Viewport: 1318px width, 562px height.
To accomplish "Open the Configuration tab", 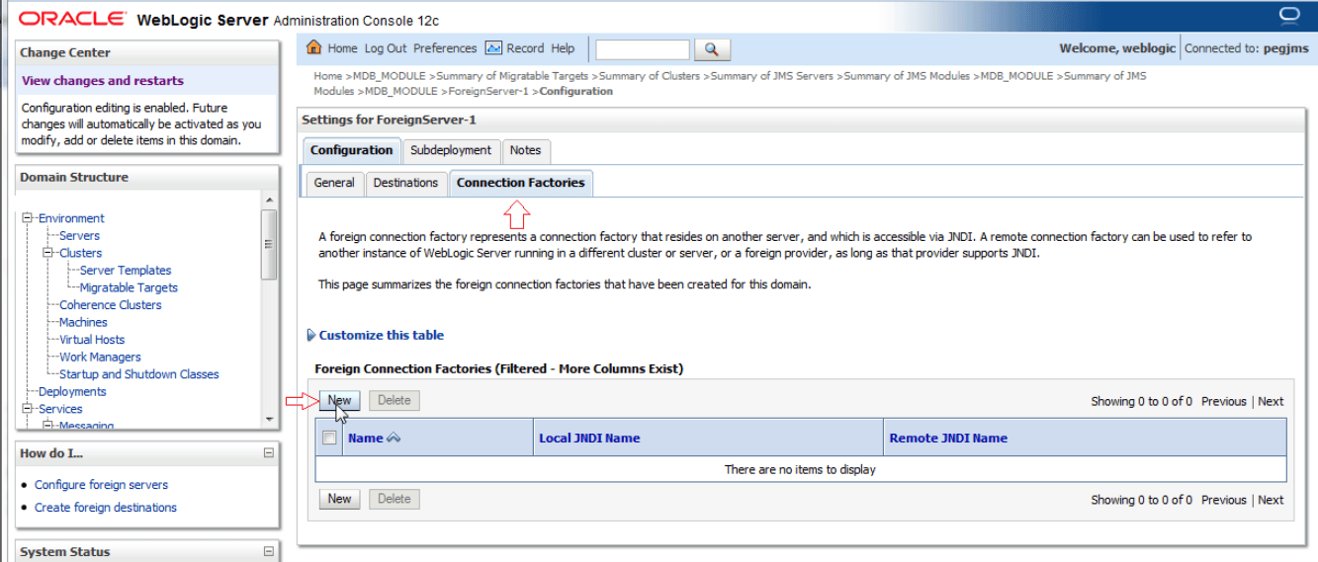I will point(351,150).
